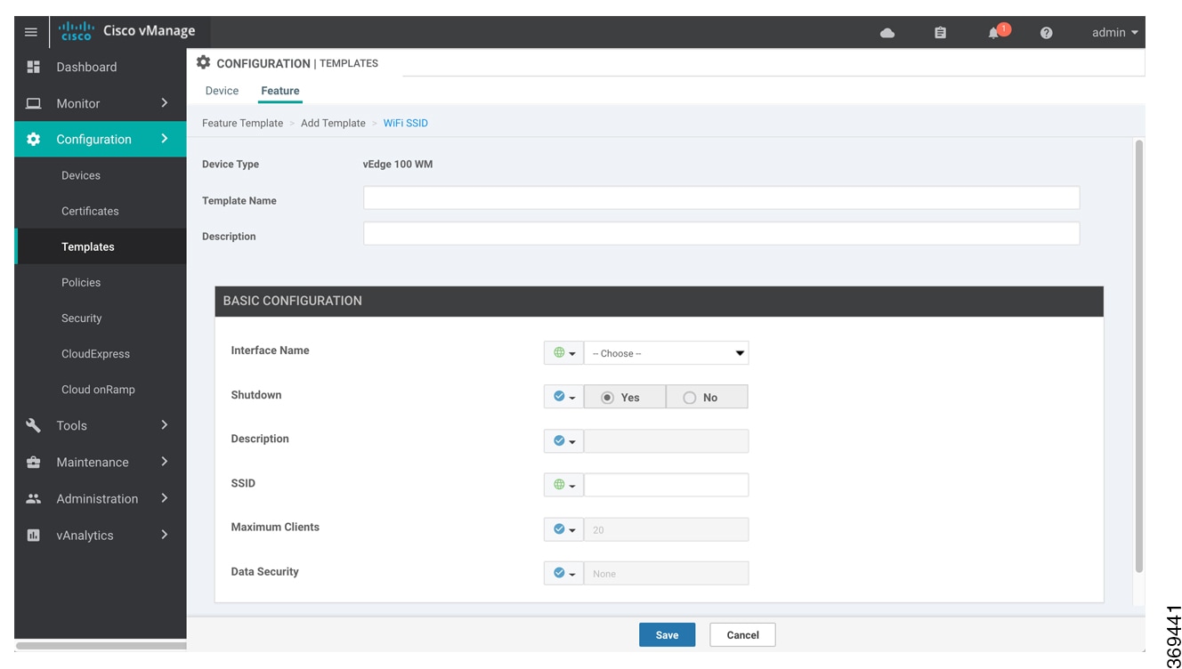Switch to the Feature tab

point(279,91)
